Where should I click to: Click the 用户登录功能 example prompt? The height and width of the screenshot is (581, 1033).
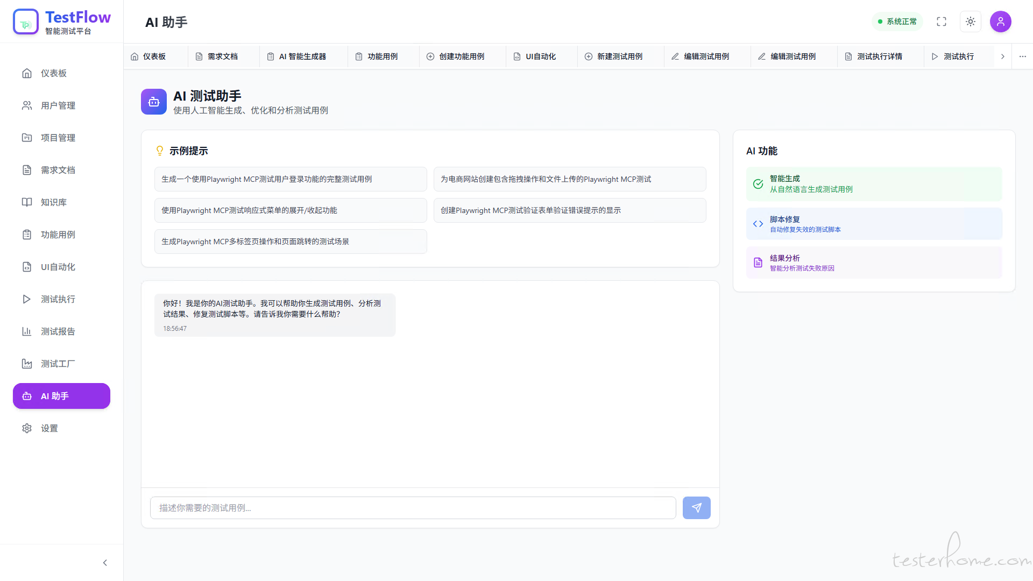click(x=291, y=179)
